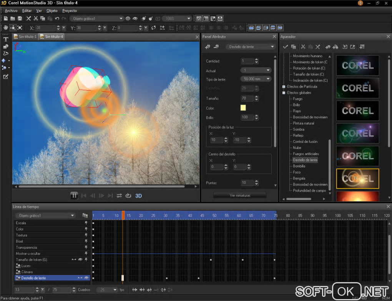Viewport: 392px width, 301px height.
Task: Open the Tipo de lente 50-300 mm dropdown
Action: coord(256,79)
